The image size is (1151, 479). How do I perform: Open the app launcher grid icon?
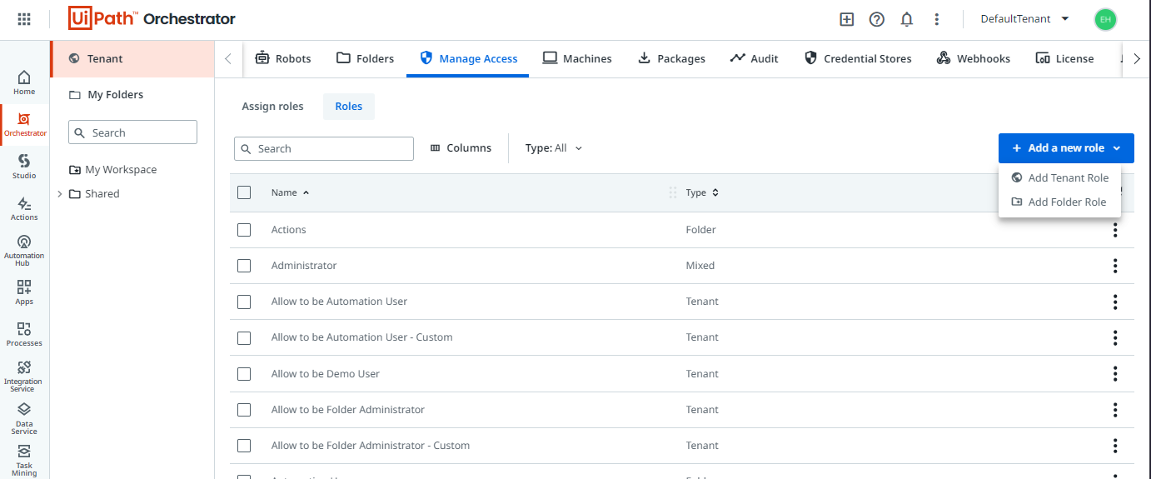point(24,19)
